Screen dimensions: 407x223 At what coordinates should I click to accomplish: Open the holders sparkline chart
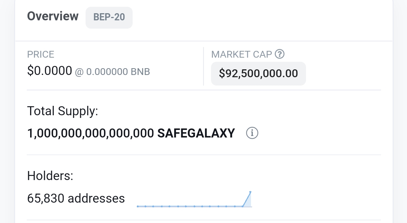point(194,200)
